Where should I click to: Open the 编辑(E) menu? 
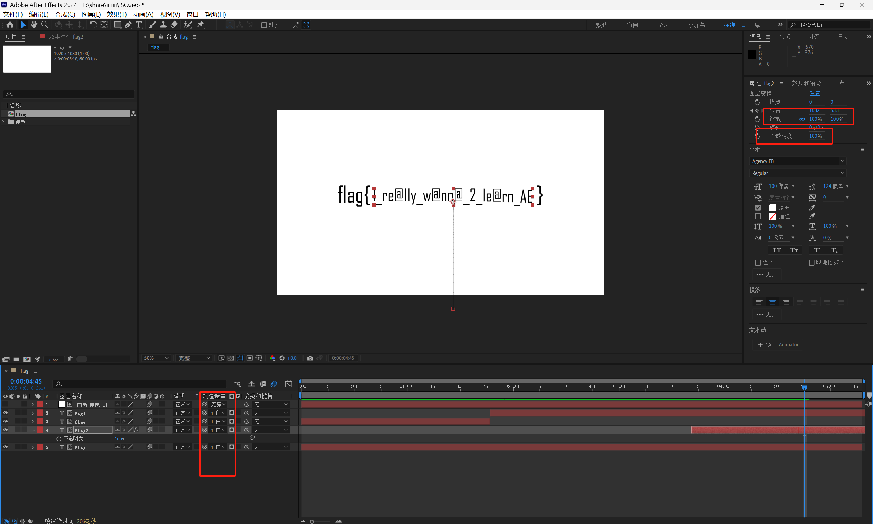coord(39,14)
